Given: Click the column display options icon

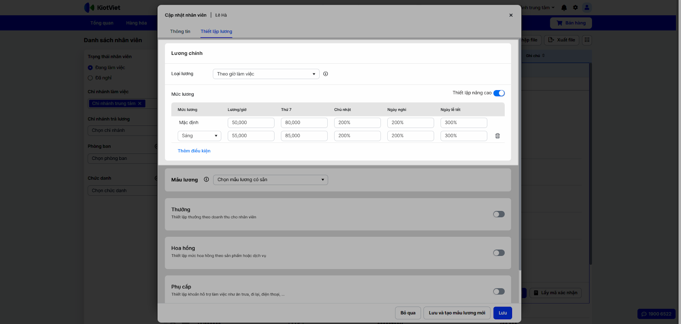Looking at the screenshot, I should [x=587, y=40].
